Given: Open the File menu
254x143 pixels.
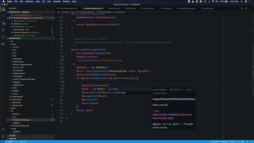Looking at the screenshot, I should pos(16,2).
